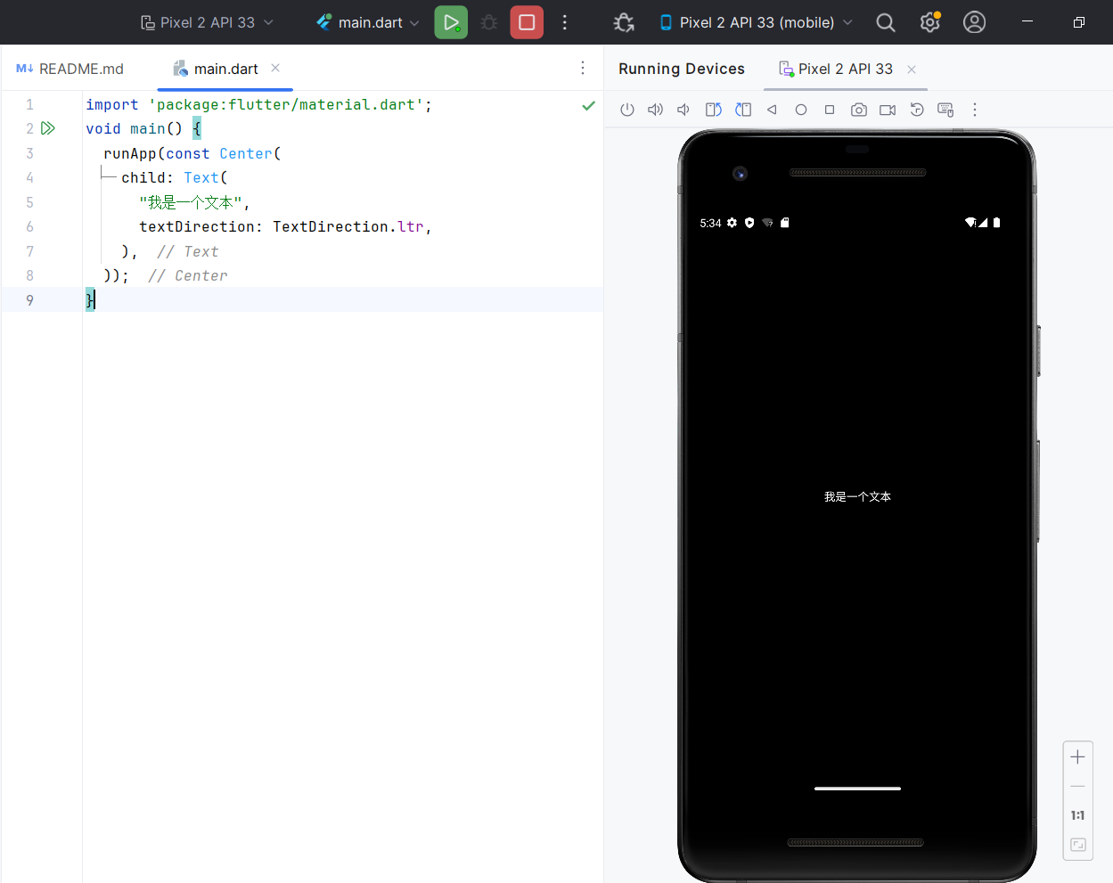Image resolution: width=1113 pixels, height=883 pixels.
Task: Click the // Text closing label on line 7
Action: point(188,251)
